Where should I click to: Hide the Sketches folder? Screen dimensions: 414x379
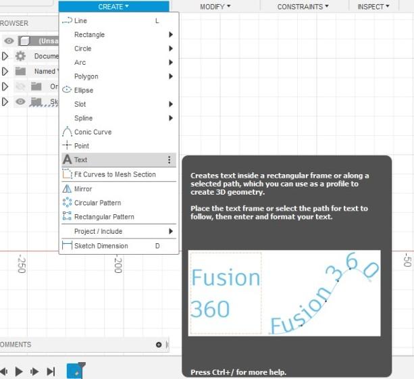20,102
